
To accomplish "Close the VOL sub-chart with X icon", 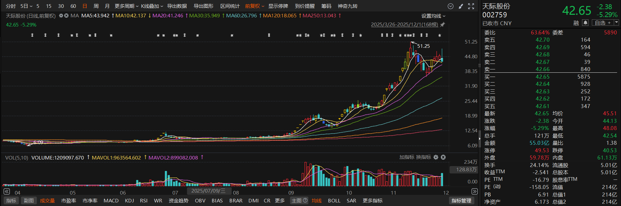I will tap(443, 157).
